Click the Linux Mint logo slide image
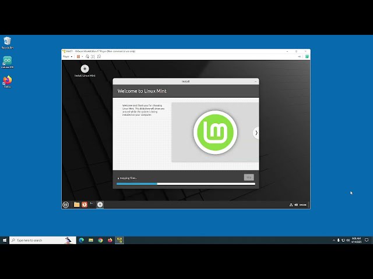Viewport: 373px width, 279px height. [215, 133]
